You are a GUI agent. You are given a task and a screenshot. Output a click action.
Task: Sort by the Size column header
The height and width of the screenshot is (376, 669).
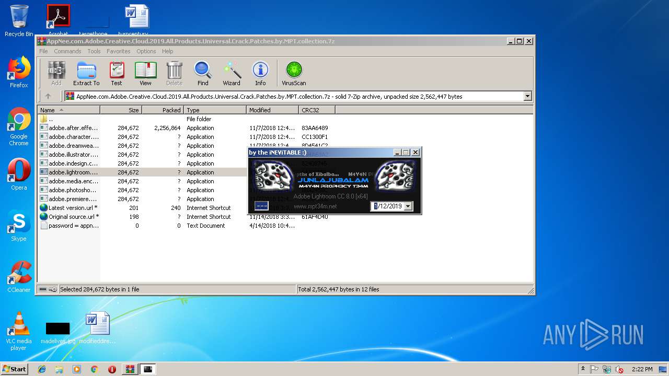point(121,110)
